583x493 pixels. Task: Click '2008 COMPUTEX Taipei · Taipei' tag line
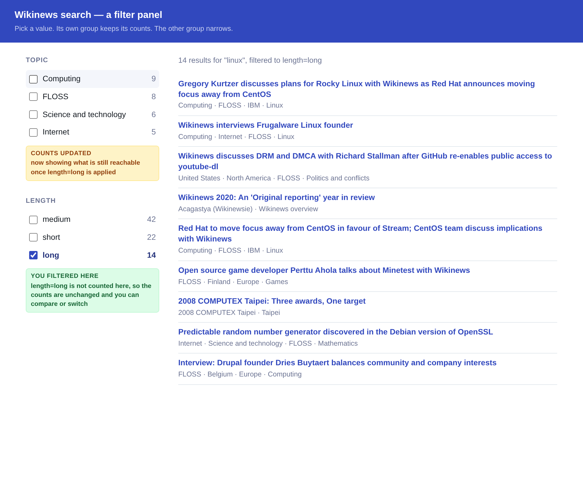tap(229, 313)
